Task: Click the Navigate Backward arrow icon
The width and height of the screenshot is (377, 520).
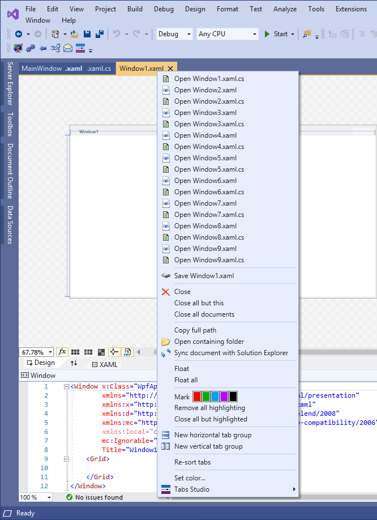Action: point(18,34)
